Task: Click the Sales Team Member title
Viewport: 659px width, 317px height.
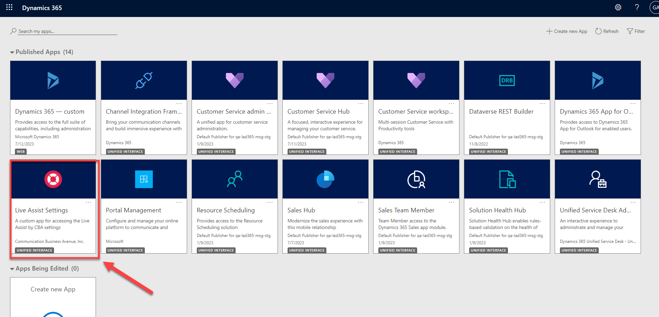Action: point(406,210)
